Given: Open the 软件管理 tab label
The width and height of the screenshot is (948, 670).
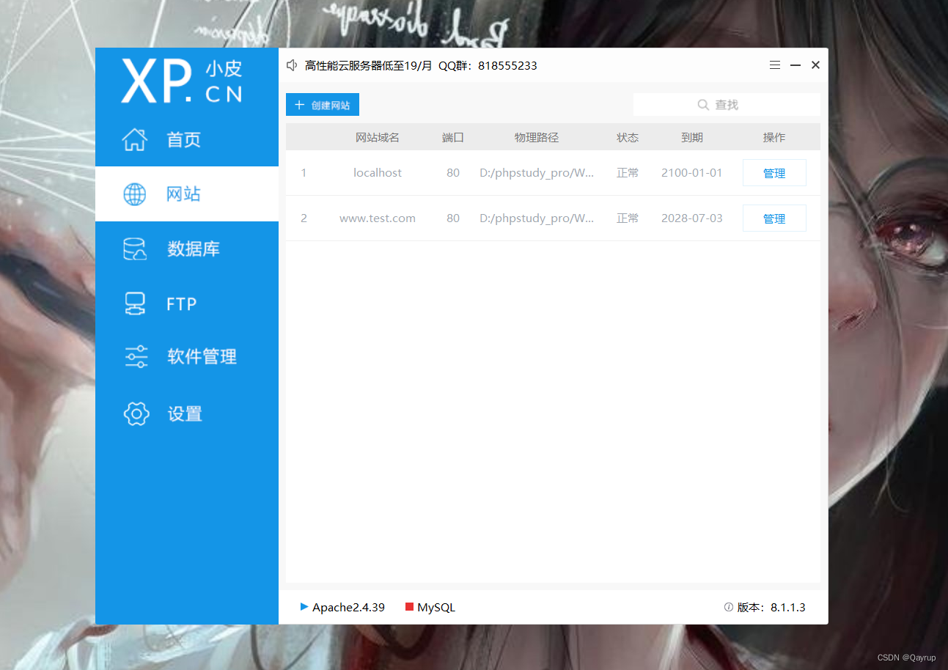Looking at the screenshot, I should 202,357.
